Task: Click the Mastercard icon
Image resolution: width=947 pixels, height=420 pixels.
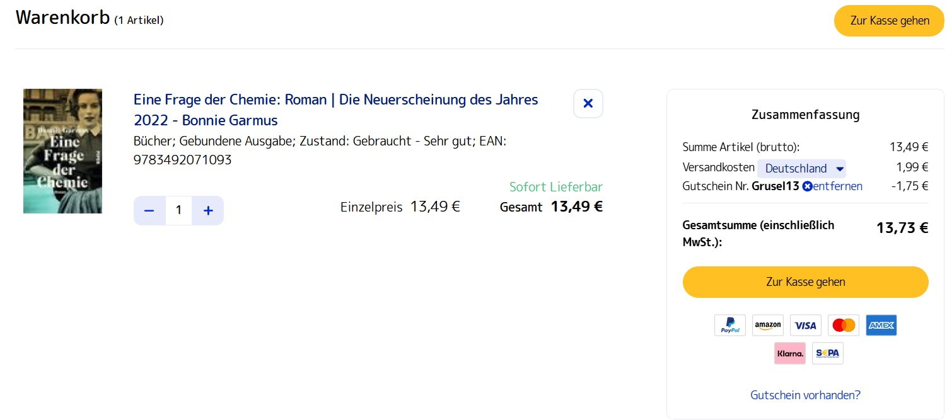Action: tap(844, 326)
